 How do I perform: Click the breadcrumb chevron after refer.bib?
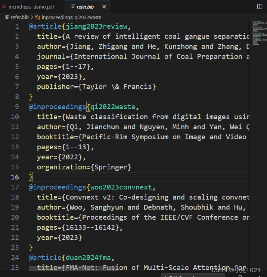click(32, 17)
